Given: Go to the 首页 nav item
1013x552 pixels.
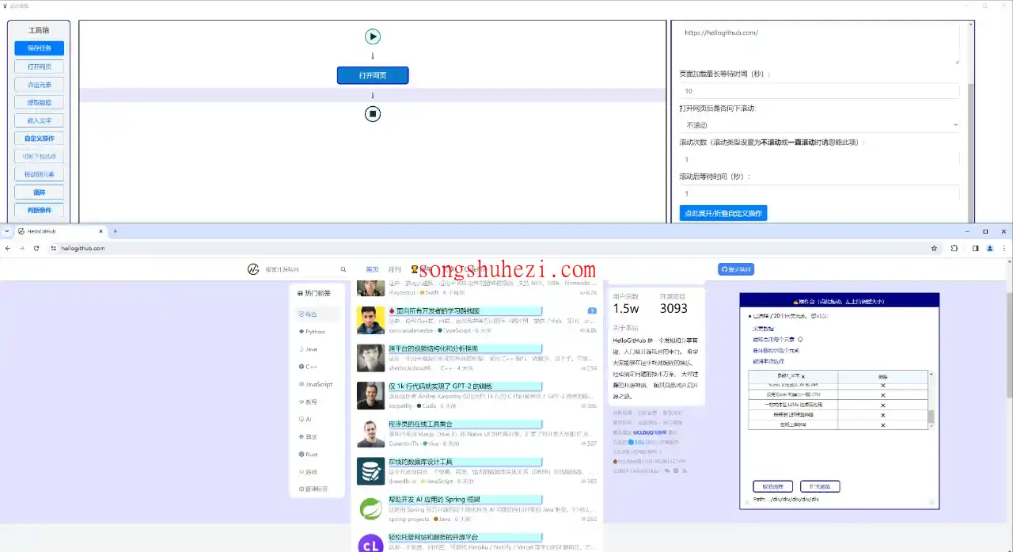Looking at the screenshot, I should click(372, 269).
